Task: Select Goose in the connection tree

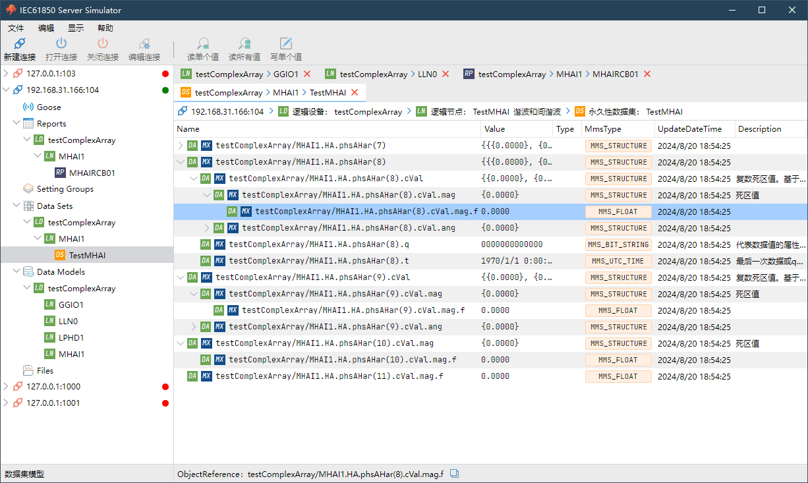Action: point(49,107)
